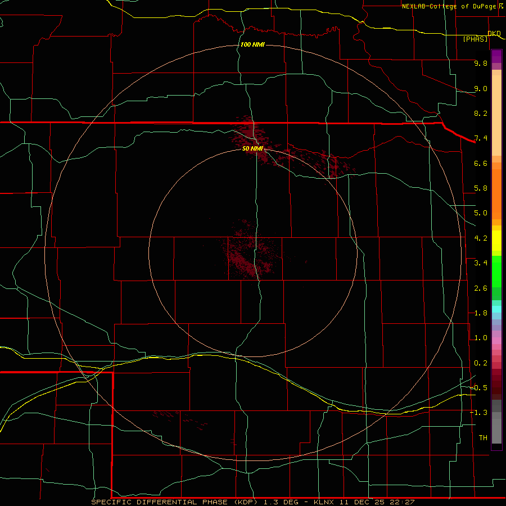Click the NEXLAB logo icon after DuPage
The width and height of the screenshot is (506, 506).
(500, 6)
